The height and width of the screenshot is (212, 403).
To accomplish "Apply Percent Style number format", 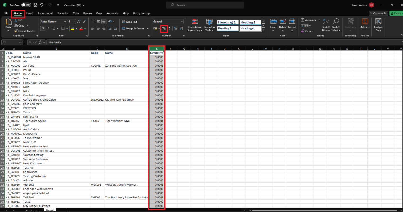I will click(164, 28).
